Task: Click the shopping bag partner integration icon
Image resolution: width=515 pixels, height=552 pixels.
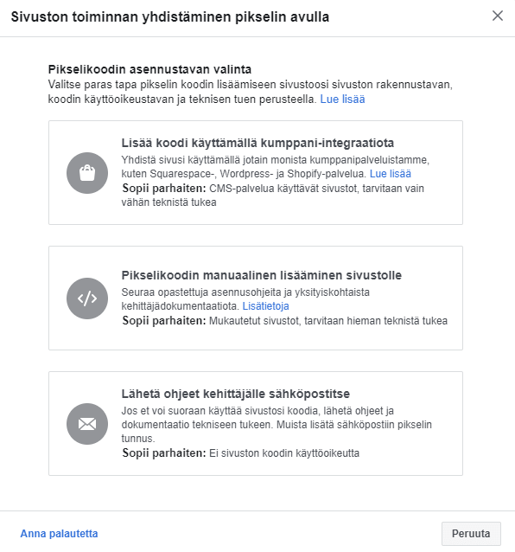Action: tap(87, 173)
